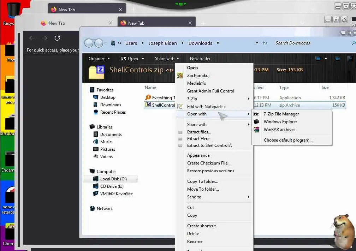Click Open in the context menu
The image size is (356, 251).
[192, 68]
